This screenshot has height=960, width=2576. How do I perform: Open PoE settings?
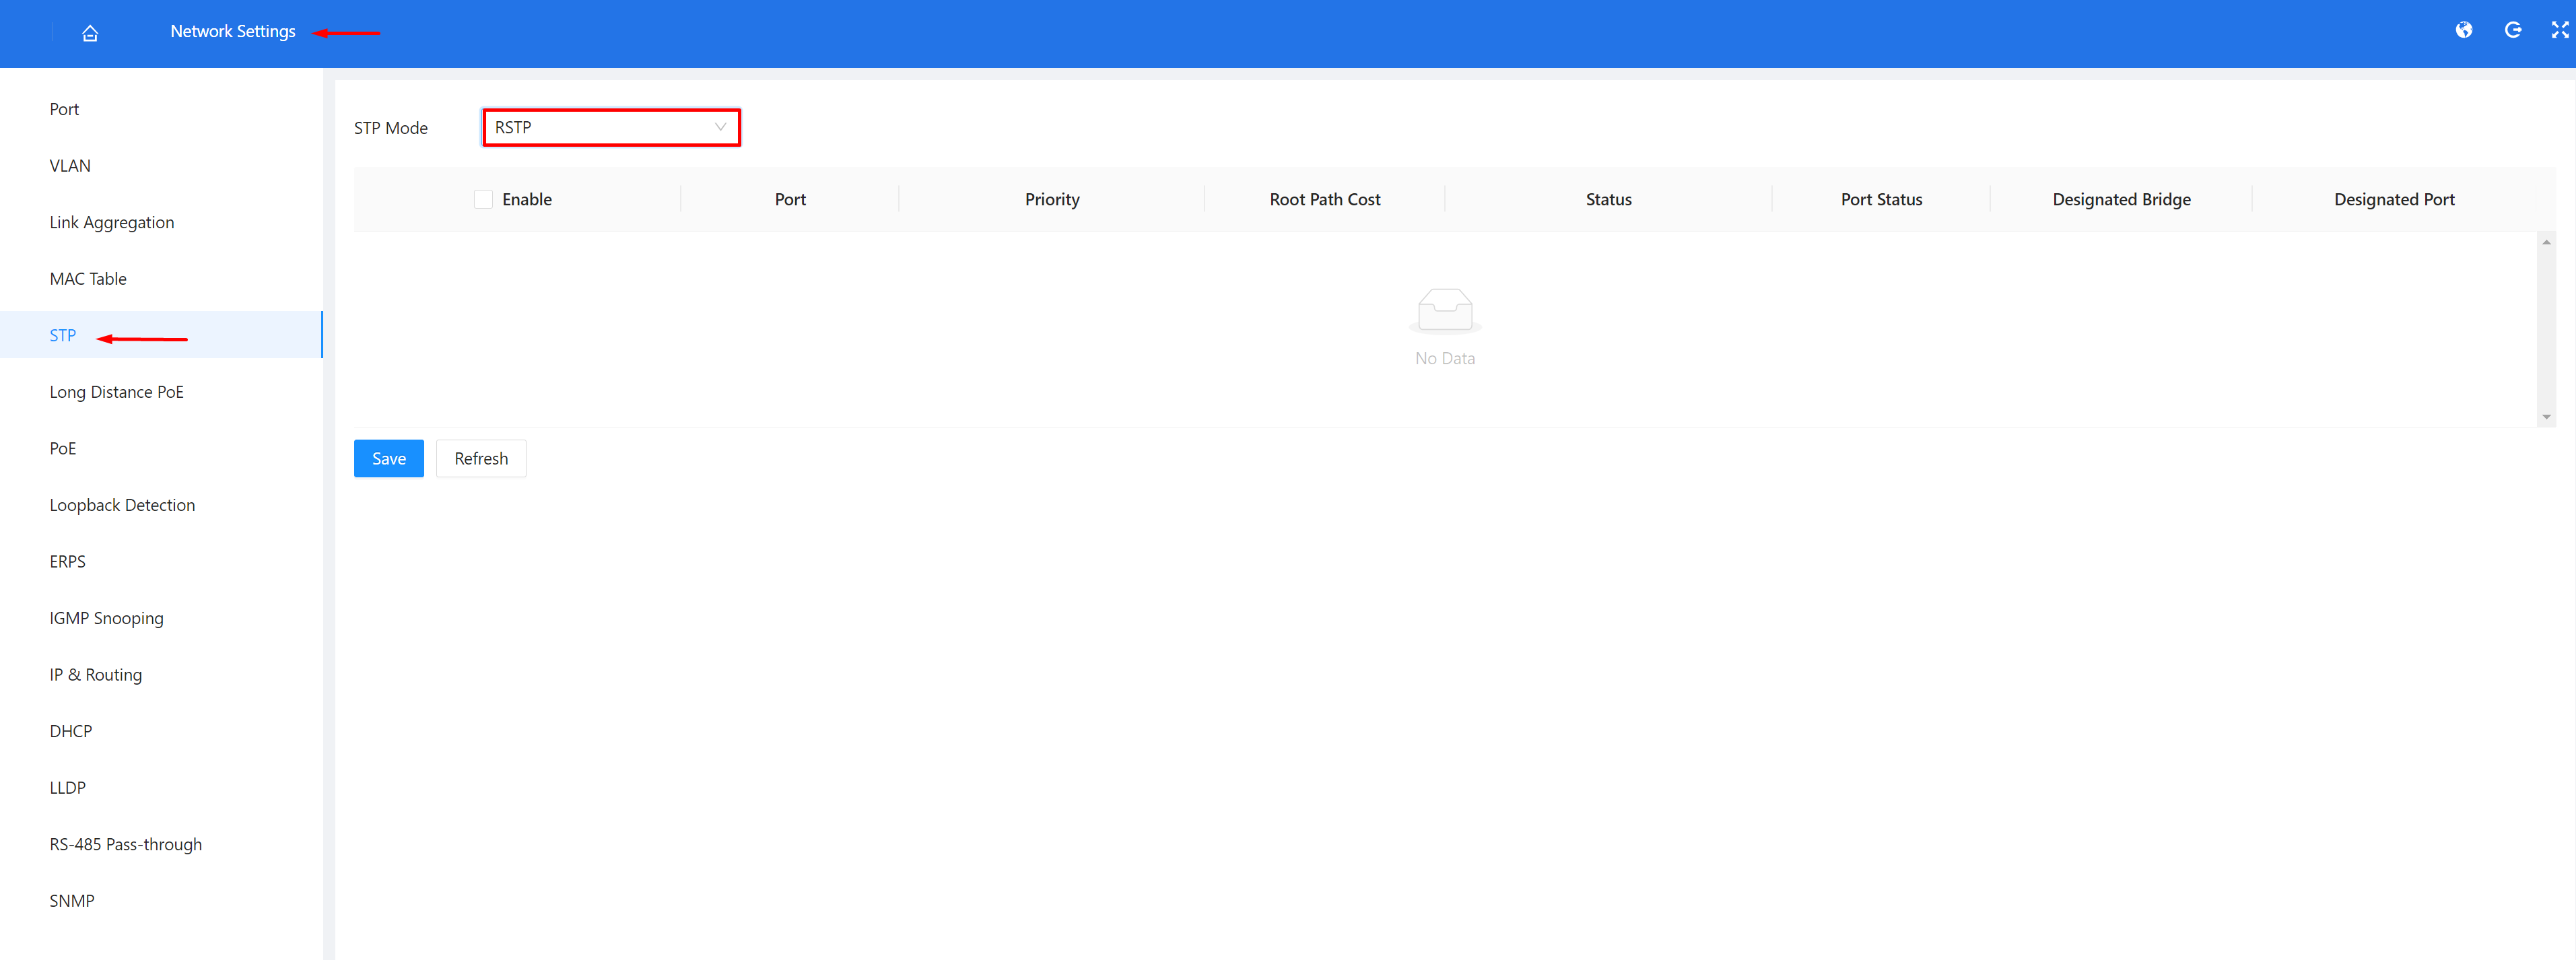63,448
